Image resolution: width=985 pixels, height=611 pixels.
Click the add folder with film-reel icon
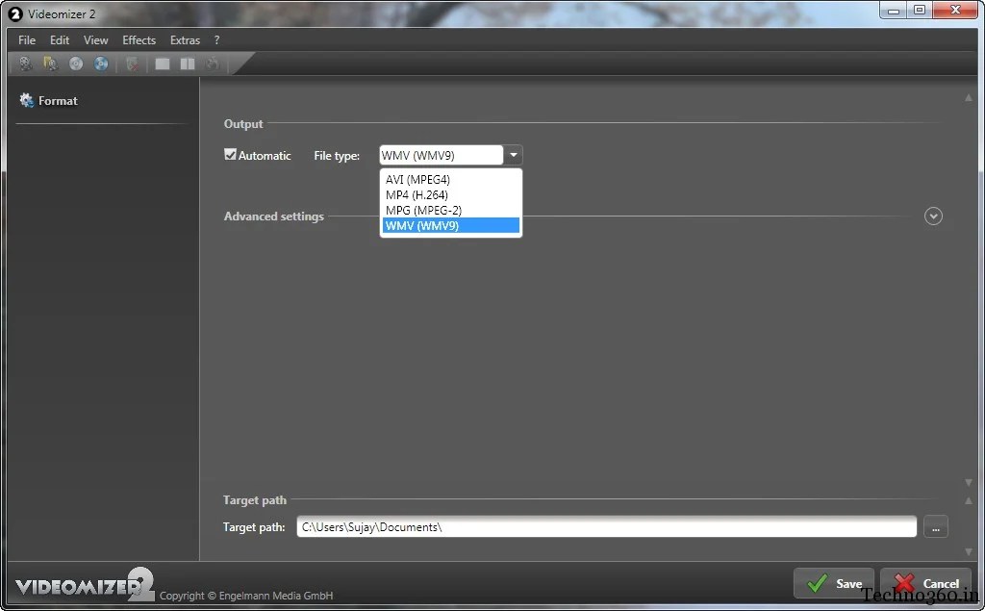pyautogui.click(x=50, y=64)
